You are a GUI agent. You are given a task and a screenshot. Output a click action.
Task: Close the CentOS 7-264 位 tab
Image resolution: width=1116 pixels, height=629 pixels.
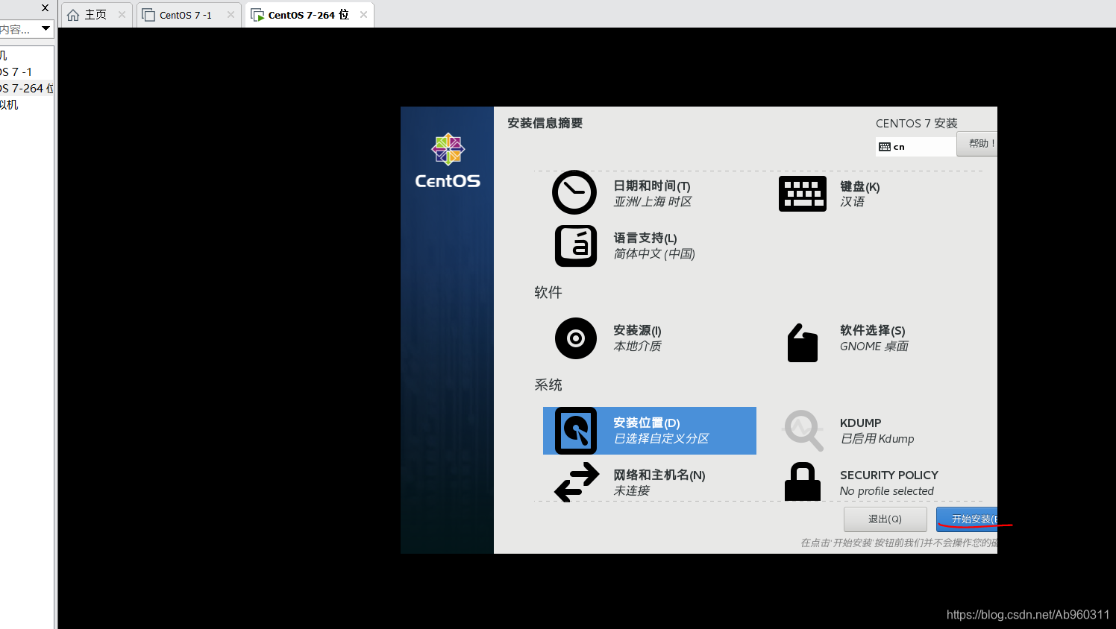[x=363, y=14]
